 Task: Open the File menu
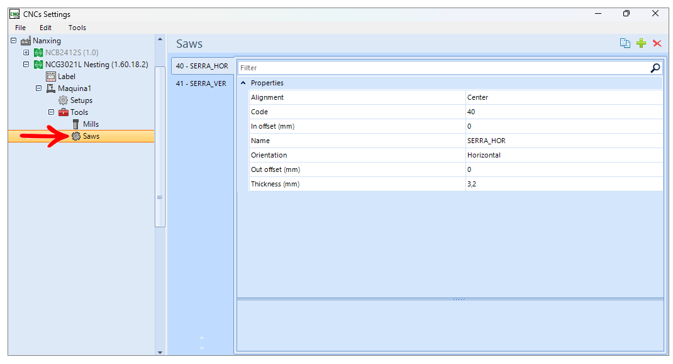pos(20,28)
